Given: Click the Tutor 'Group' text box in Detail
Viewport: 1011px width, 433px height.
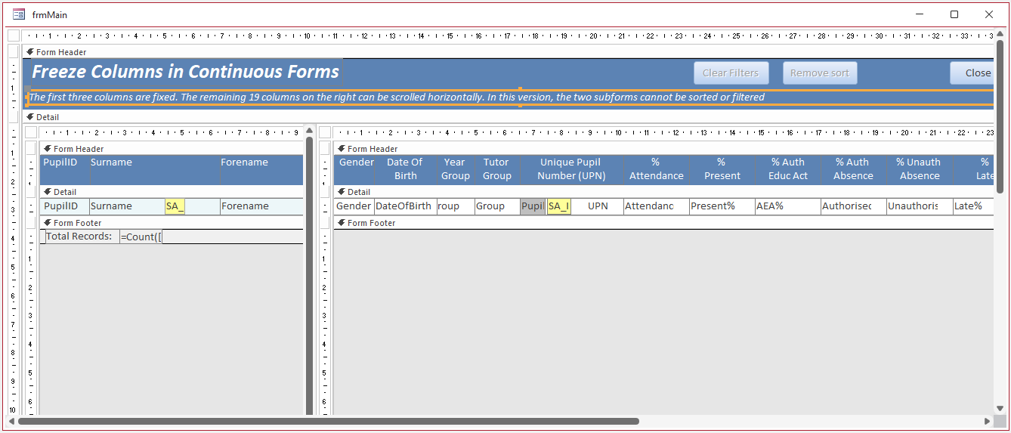Looking at the screenshot, I should pyautogui.click(x=497, y=206).
